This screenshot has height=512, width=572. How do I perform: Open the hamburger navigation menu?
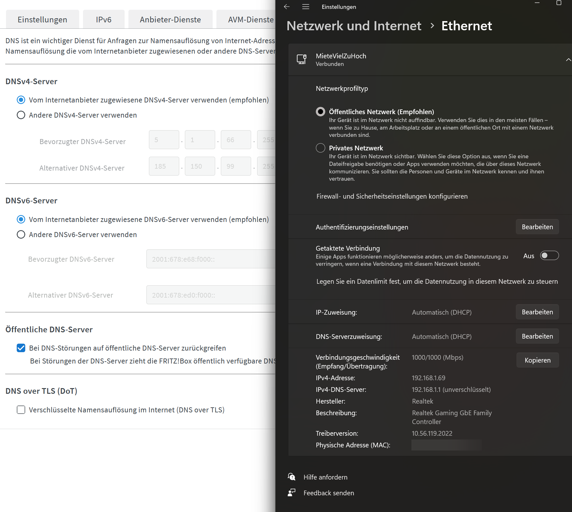(x=305, y=7)
